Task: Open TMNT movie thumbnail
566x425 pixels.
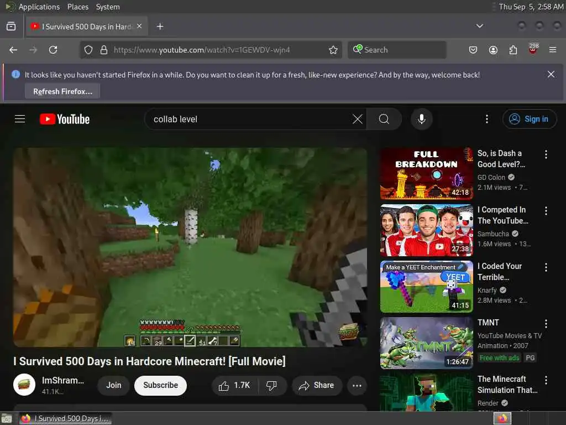Action: coord(426,343)
